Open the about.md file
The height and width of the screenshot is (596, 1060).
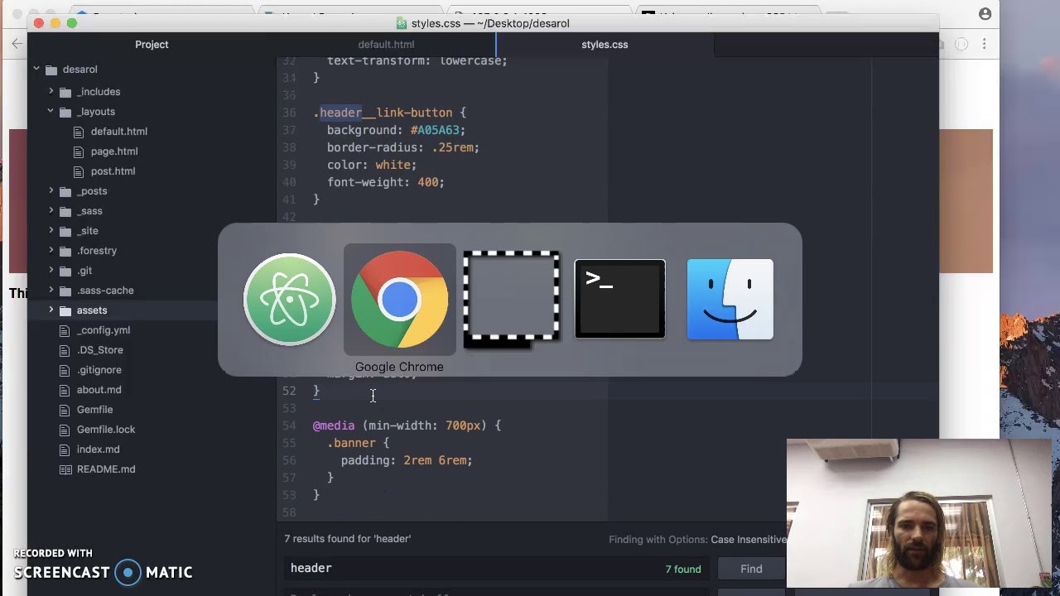point(99,390)
